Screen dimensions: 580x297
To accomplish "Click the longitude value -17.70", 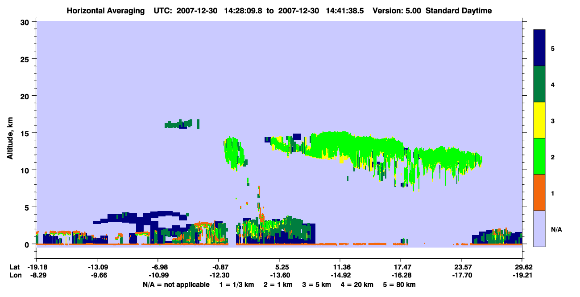I will (461, 275).
